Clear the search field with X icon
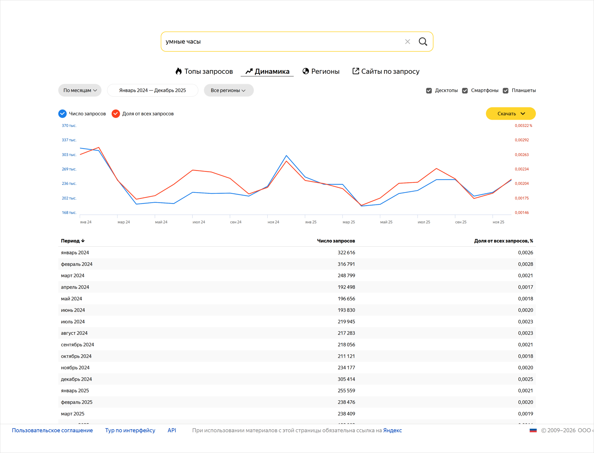 pyautogui.click(x=407, y=42)
